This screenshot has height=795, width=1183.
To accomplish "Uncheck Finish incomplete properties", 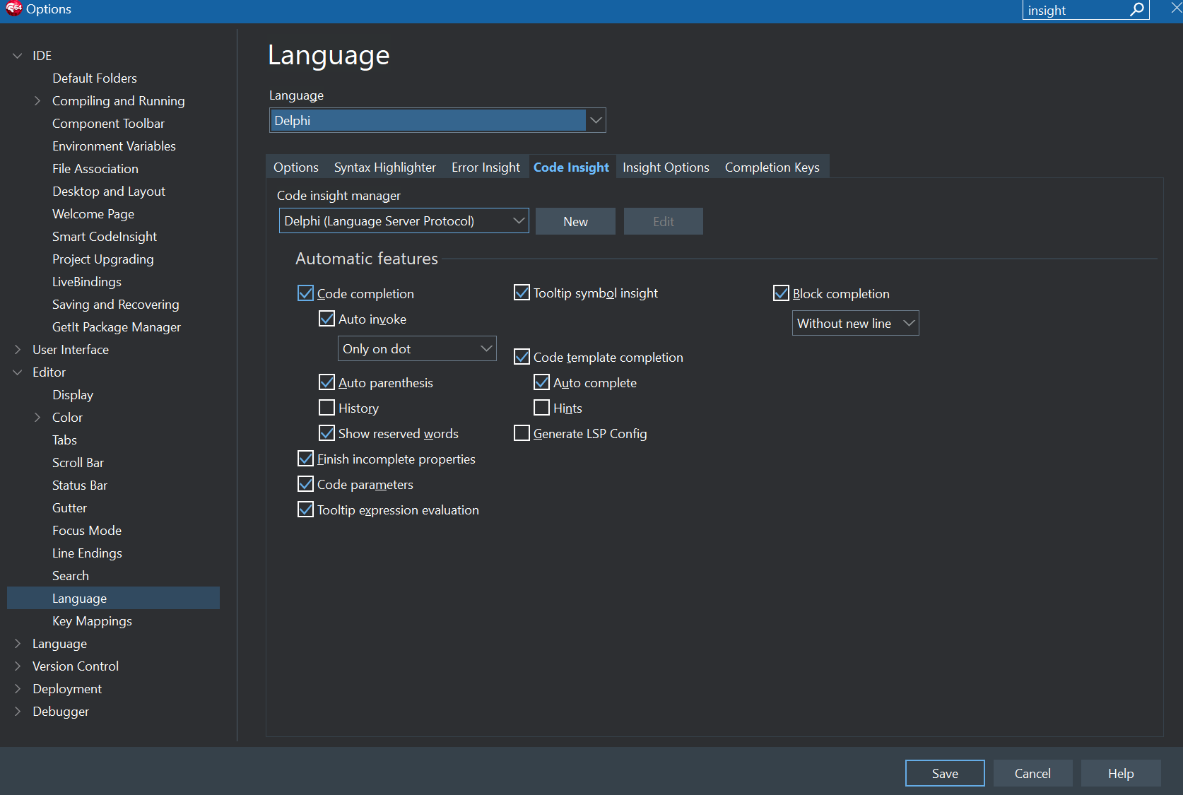I will (x=305, y=459).
